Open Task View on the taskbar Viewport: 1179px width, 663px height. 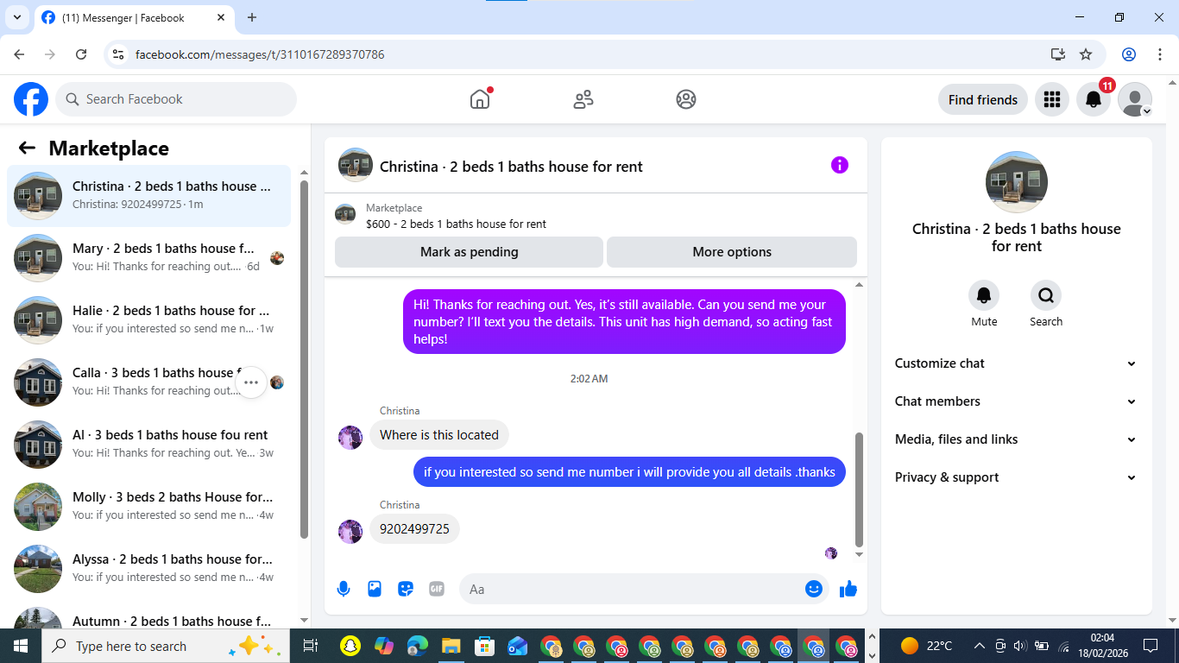click(x=311, y=646)
